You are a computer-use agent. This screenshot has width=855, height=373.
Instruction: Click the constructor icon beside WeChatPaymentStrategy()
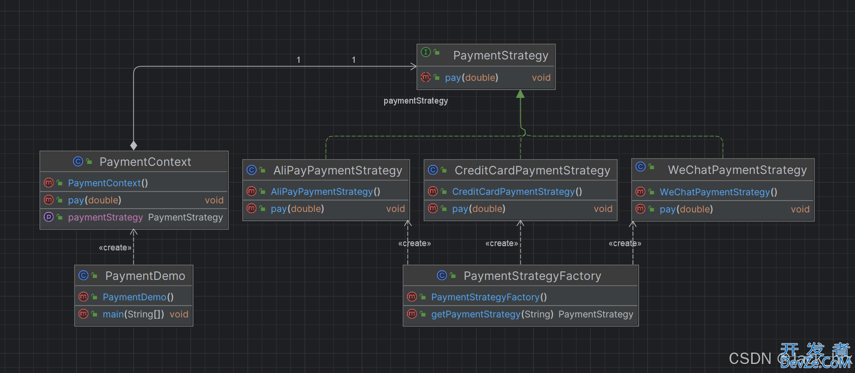641,191
